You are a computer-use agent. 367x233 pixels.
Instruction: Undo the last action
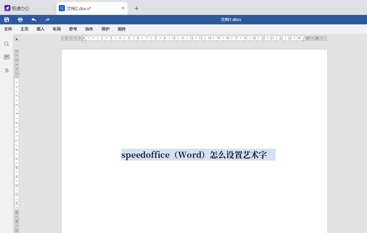[34, 20]
